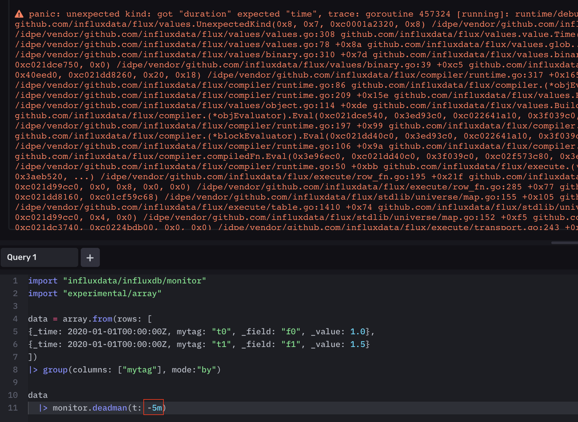
Task: Click line number 1 in the gutter
Action: [15, 281]
